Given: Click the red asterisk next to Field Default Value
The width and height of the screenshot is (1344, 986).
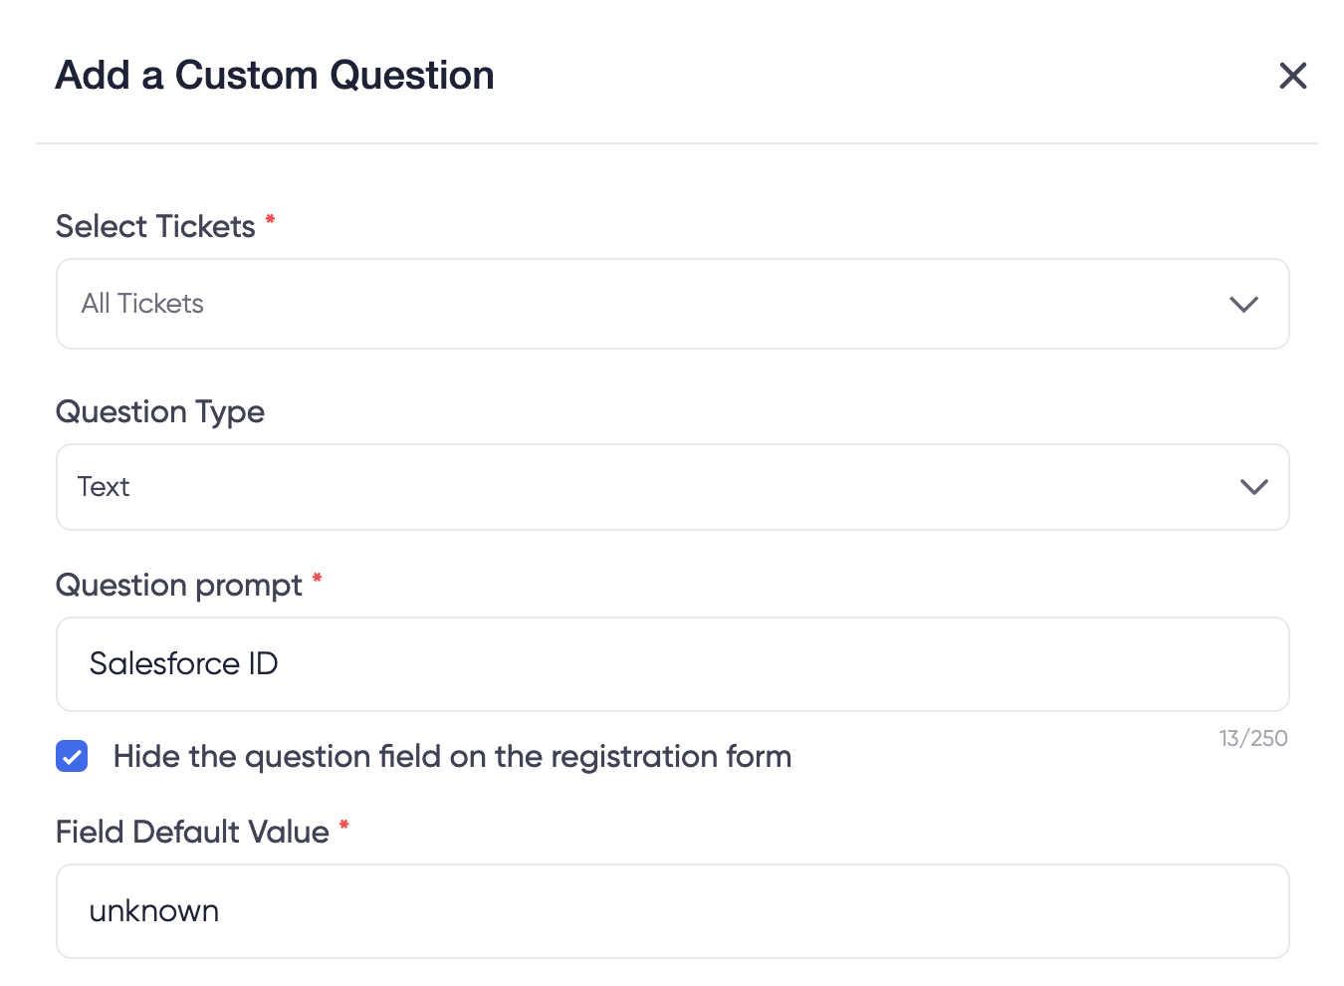Looking at the screenshot, I should 343,825.
